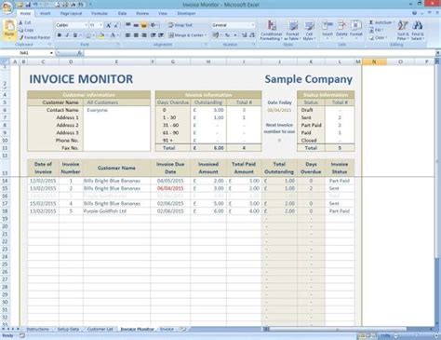Toggle the top align button
The image size is (441, 340).
point(127,25)
